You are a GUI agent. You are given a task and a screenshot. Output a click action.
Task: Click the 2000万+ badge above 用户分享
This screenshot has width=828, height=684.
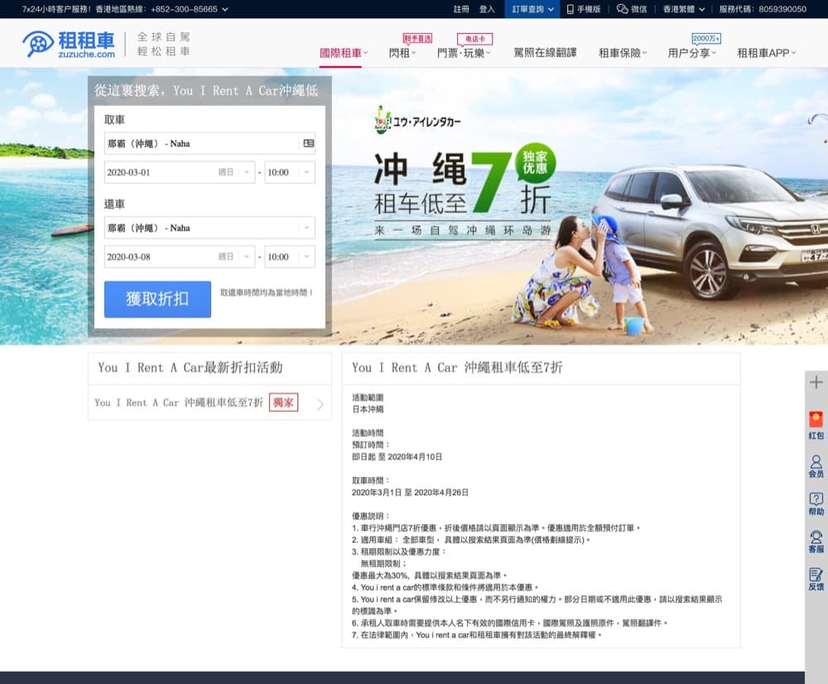coord(706,38)
